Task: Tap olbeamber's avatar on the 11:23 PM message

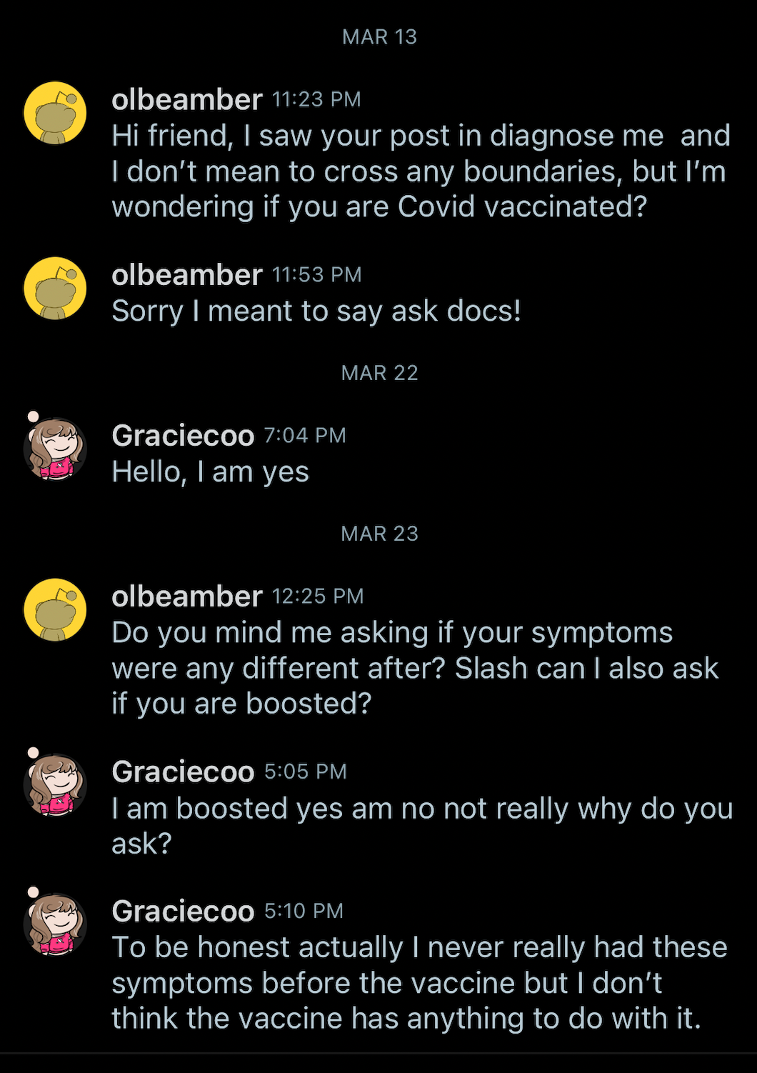Action: click(55, 113)
